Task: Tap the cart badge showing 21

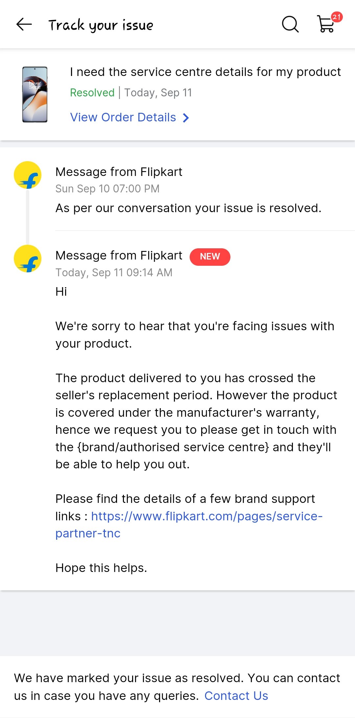Action: pos(337,17)
